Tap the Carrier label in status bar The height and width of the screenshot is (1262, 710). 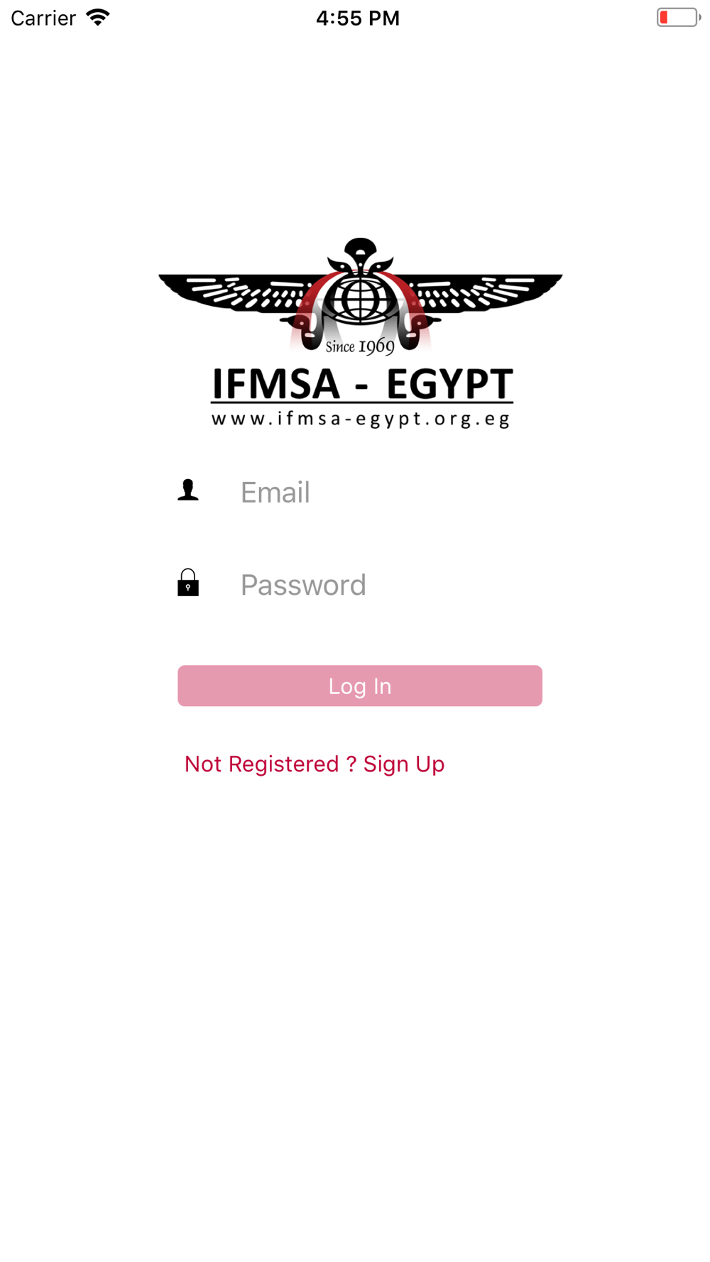(x=43, y=18)
